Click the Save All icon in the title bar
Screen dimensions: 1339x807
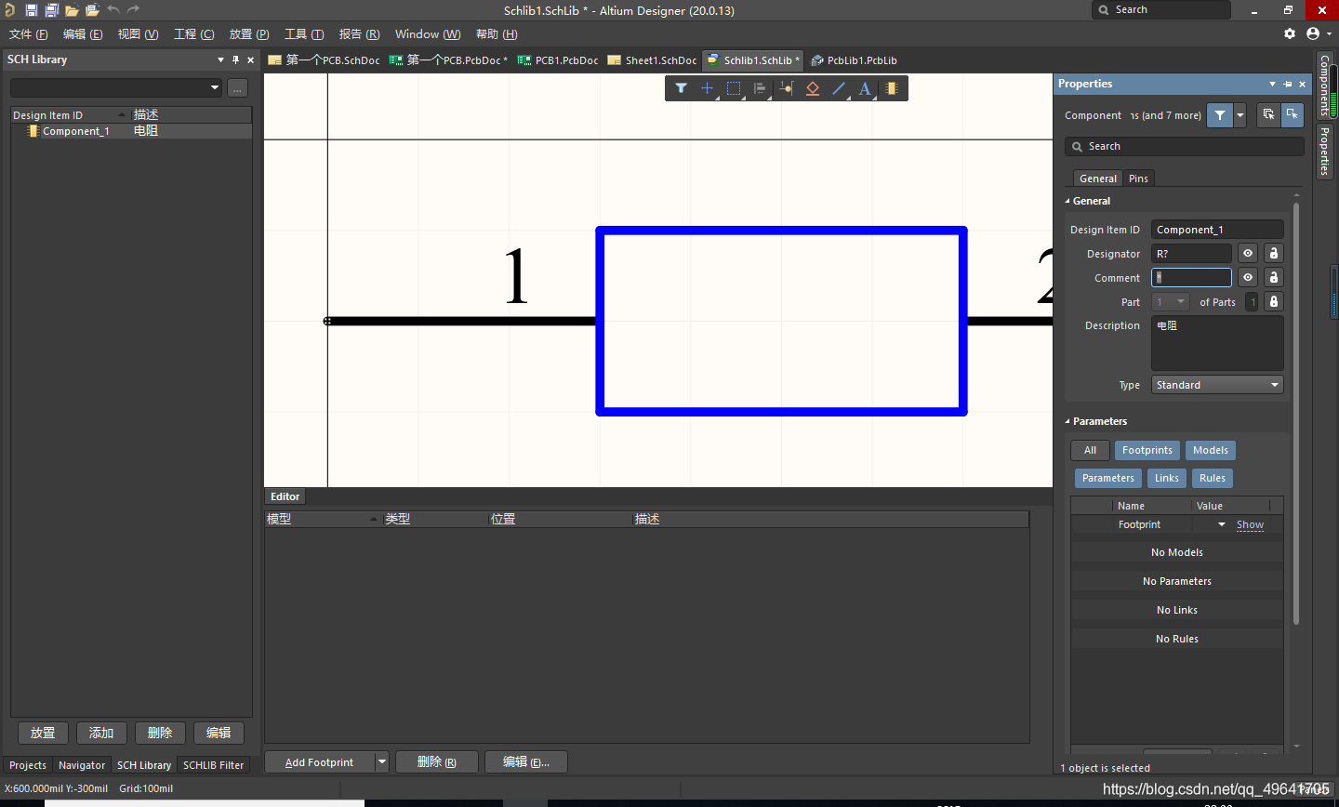tap(51, 10)
